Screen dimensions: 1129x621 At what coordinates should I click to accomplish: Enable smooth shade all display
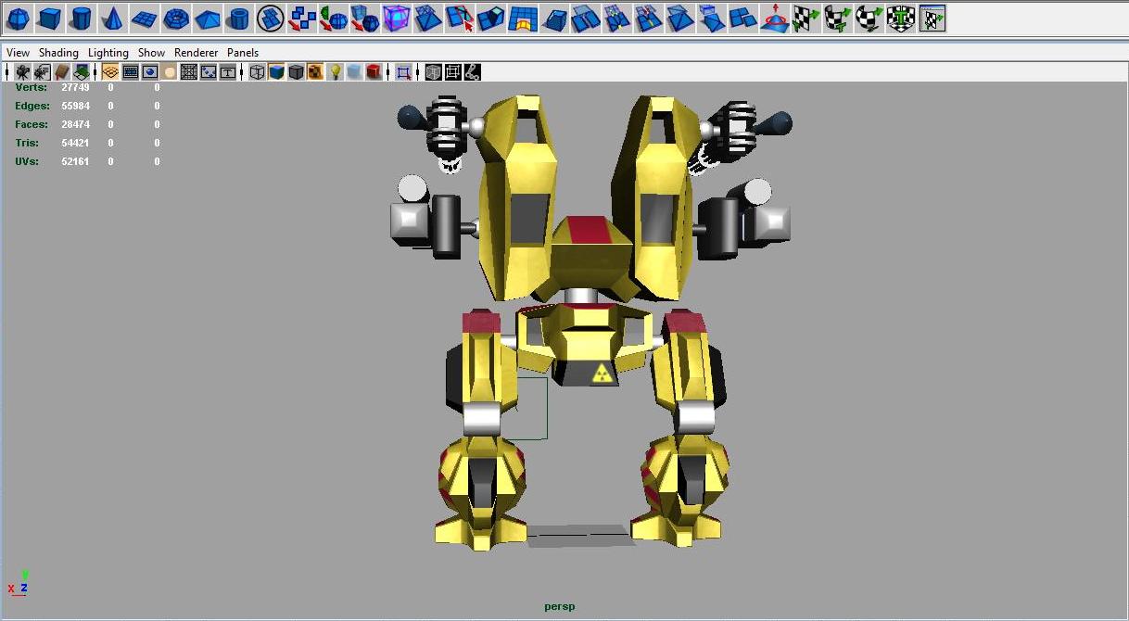pos(276,71)
